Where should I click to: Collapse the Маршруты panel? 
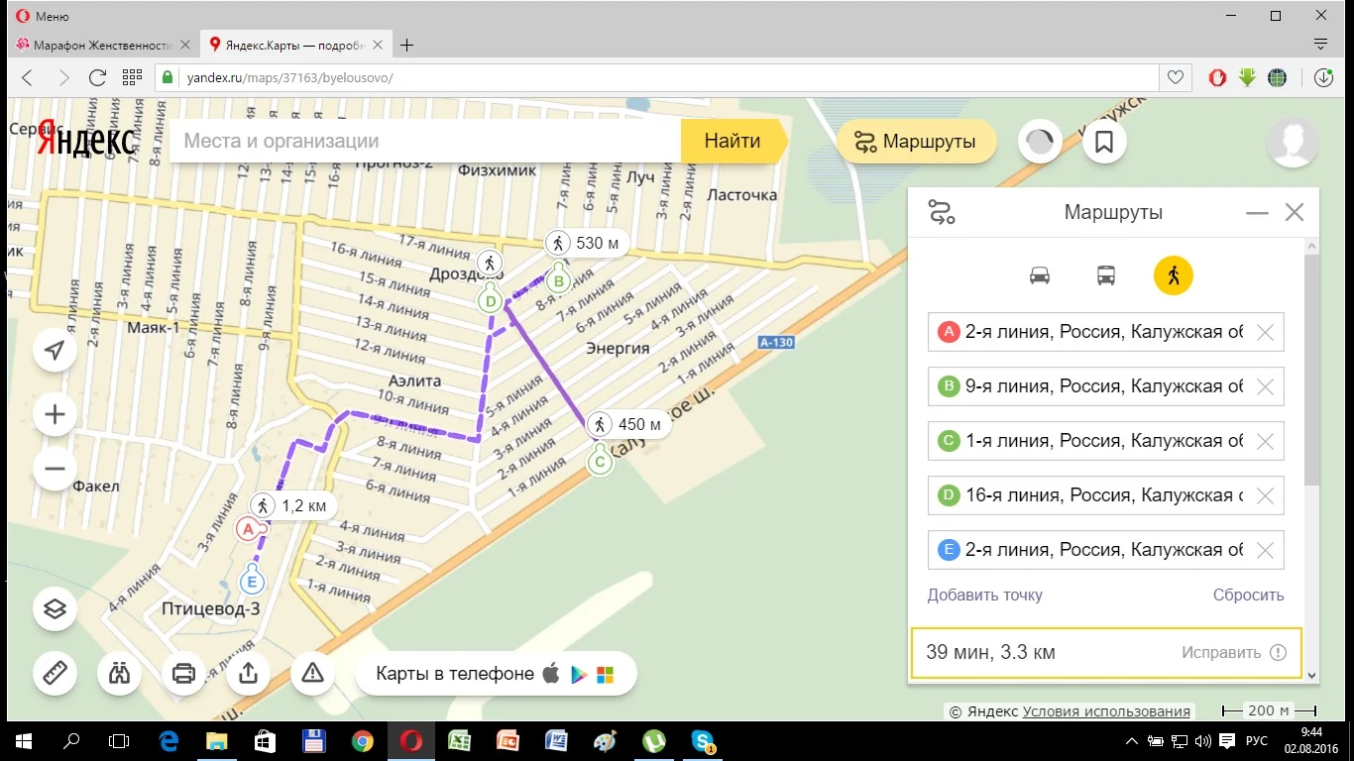[x=1257, y=213]
